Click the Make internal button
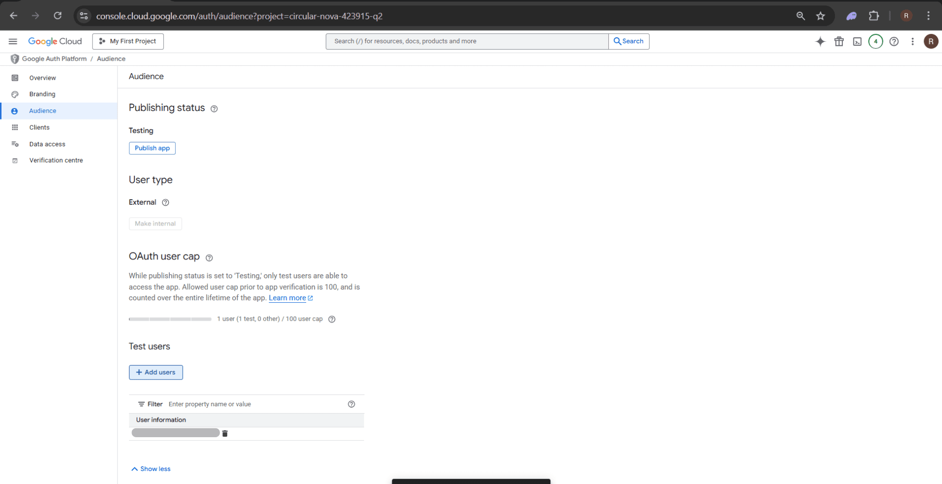942x484 pixels. pyautogui.click(x=155, y=224)
